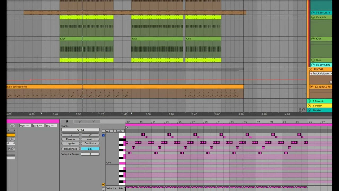Halve note lengths with the ÷2 button
This screenshot has width=339, height=191.
71,135
